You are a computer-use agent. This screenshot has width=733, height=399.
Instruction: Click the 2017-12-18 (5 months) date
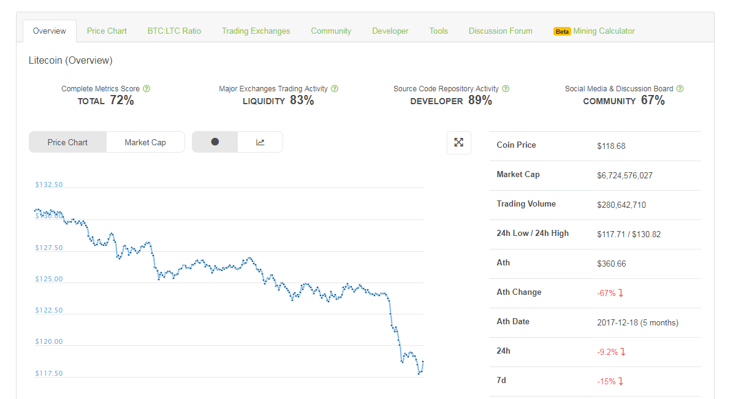637,323
